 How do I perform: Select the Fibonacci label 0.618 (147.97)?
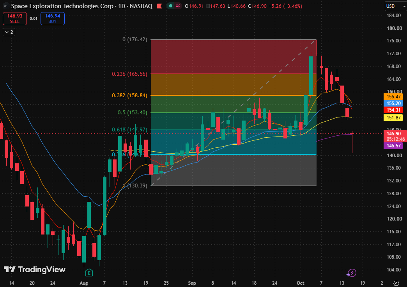[x=129, y=129]
